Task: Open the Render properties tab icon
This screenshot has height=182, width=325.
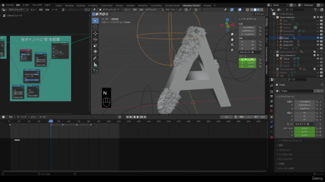Action: pos(272,92)
